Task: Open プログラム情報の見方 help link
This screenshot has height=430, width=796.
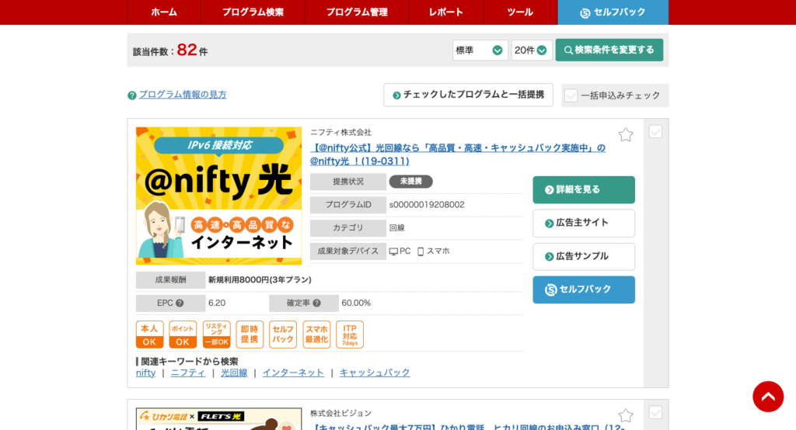Action: point(183,95)
